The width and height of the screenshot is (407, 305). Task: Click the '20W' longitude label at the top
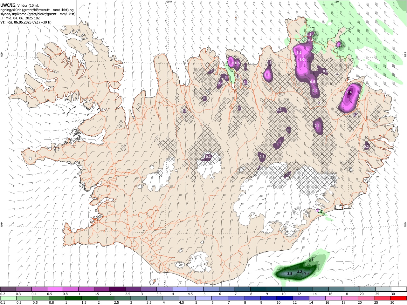tap(169, 2)
